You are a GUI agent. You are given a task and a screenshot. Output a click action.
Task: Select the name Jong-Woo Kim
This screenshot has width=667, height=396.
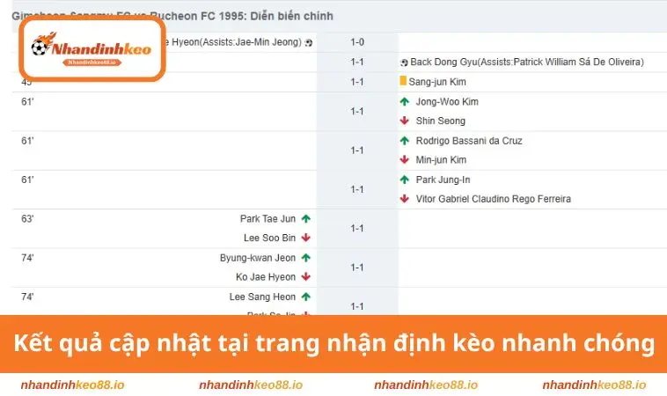(x=447, y=102)
